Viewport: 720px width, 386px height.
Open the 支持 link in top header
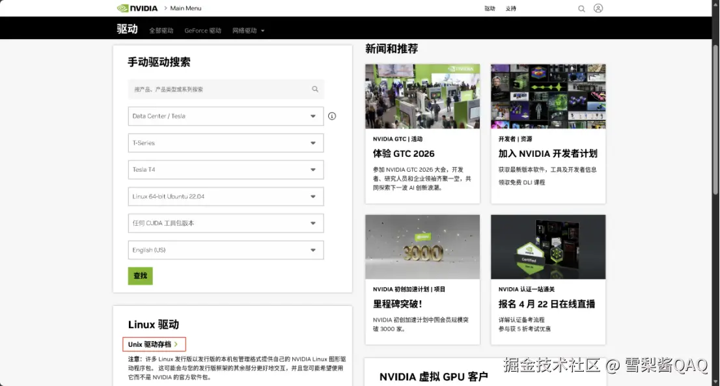point(510,8)
